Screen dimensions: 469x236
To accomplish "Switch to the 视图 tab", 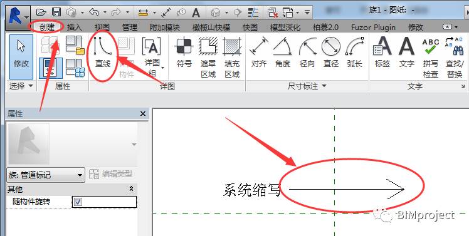I will (102, 28).
